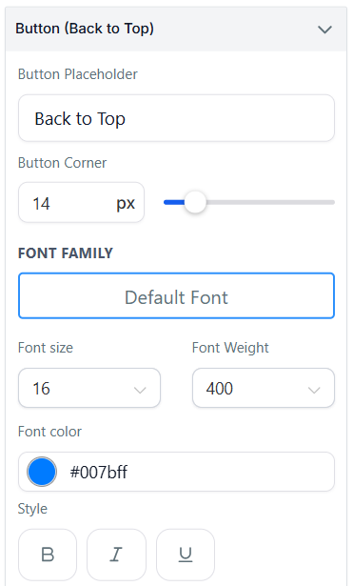
Task: Open the Font size dropdown showing 16
Action: click(89, 388)
